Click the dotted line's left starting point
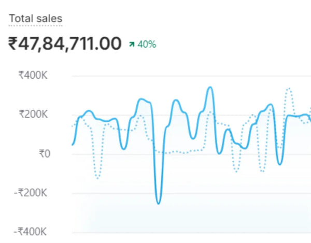 (x=73, y=126)
